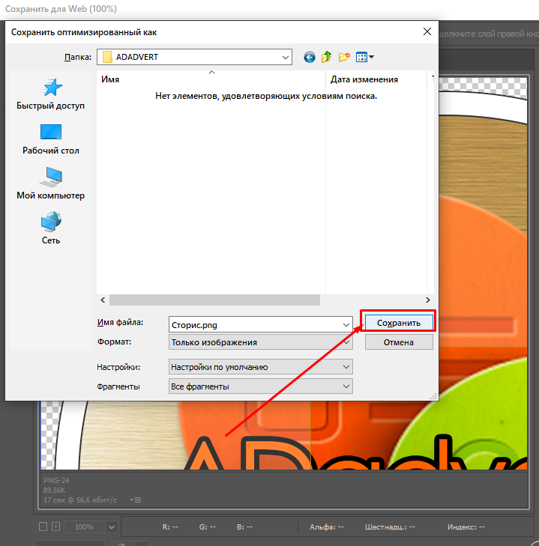Expand the Папка ADADVERT dropdown
539x546 pixels.
click(x=286, y=57)
